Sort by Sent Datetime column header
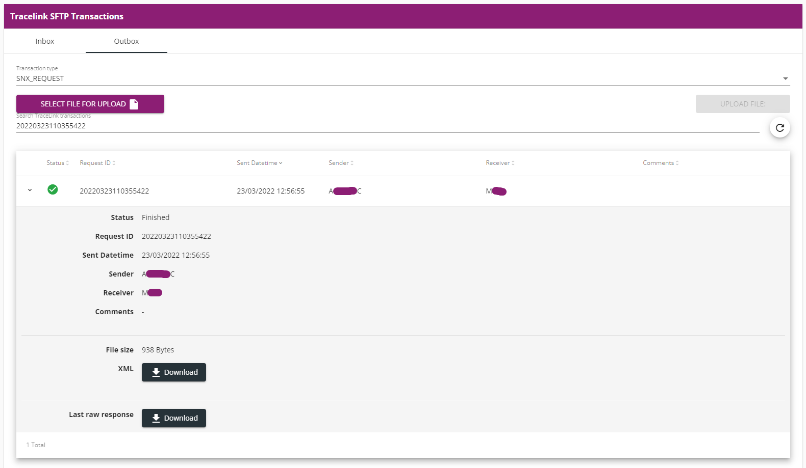Image resolution: width=806 pixels, height=468 pixels. (259, 163)
